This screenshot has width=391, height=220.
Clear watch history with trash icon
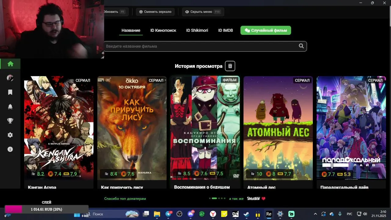click(x=230, y=66)
